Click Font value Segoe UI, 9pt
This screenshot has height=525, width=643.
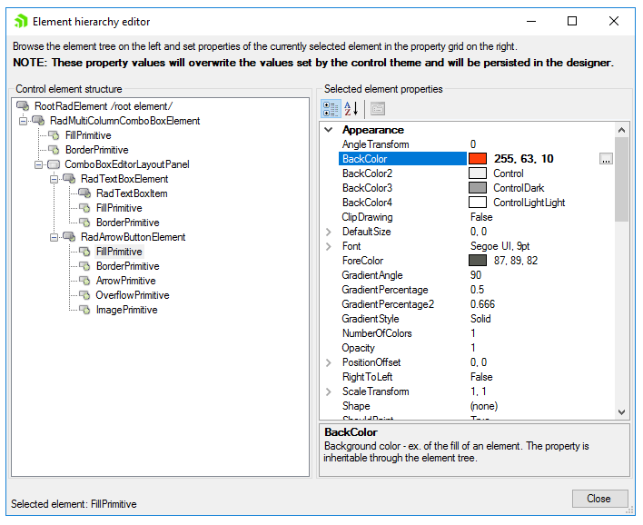(x=500, y=246)
